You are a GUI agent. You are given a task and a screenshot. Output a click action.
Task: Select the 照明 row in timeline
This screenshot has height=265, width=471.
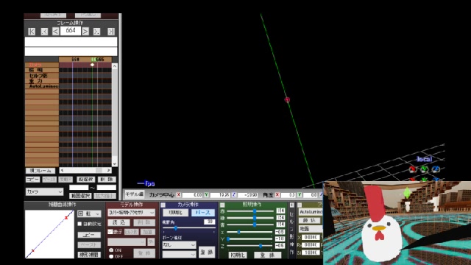42,71
